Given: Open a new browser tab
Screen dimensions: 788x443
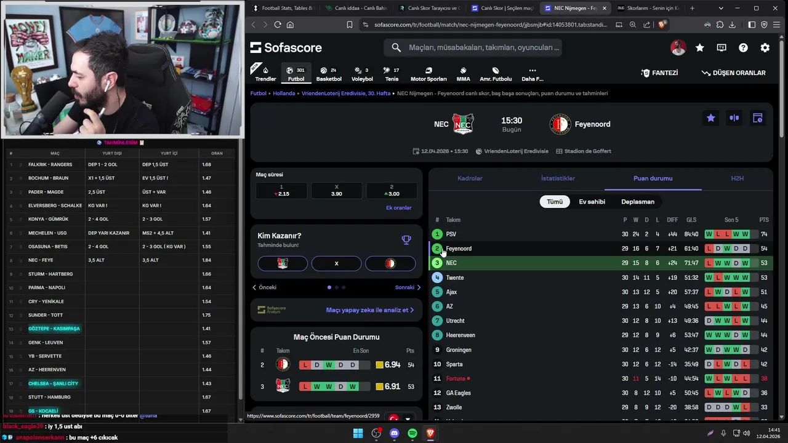Looking at the screenshot, I should [692, 8].
